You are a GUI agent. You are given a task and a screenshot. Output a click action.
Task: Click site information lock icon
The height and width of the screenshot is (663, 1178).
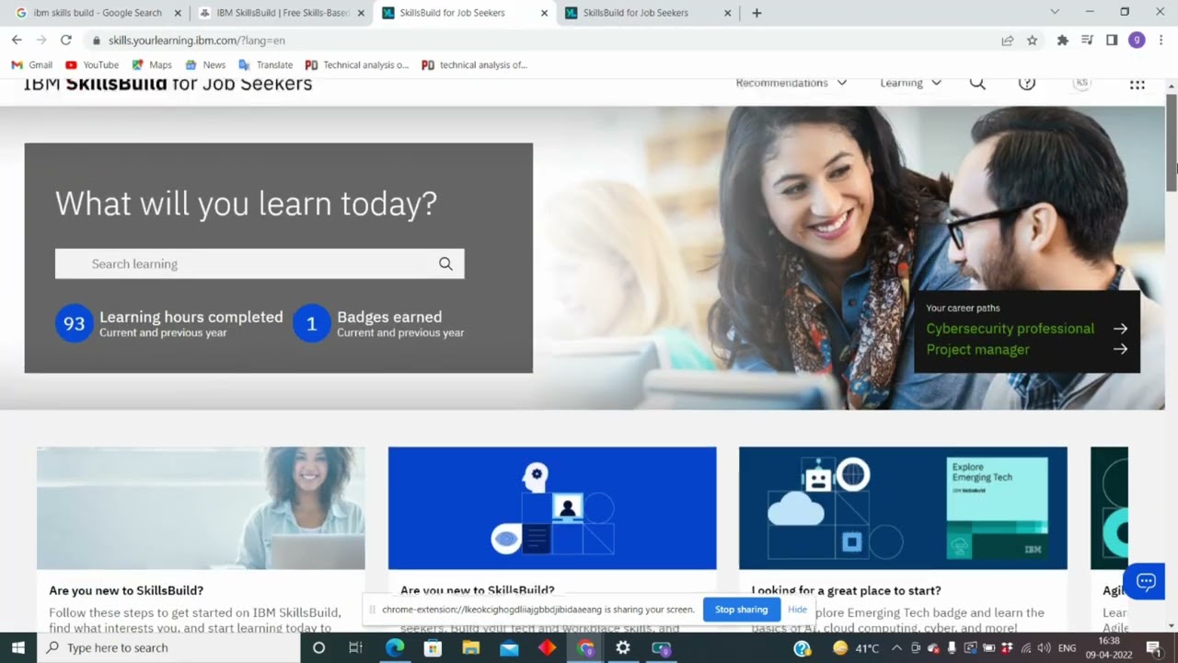pos(96,41)
